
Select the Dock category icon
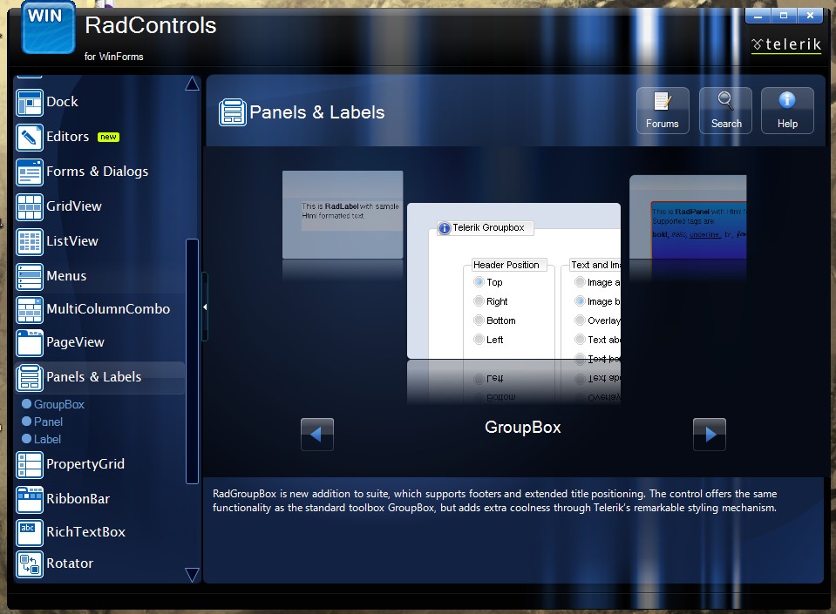[x=30, y=102]
